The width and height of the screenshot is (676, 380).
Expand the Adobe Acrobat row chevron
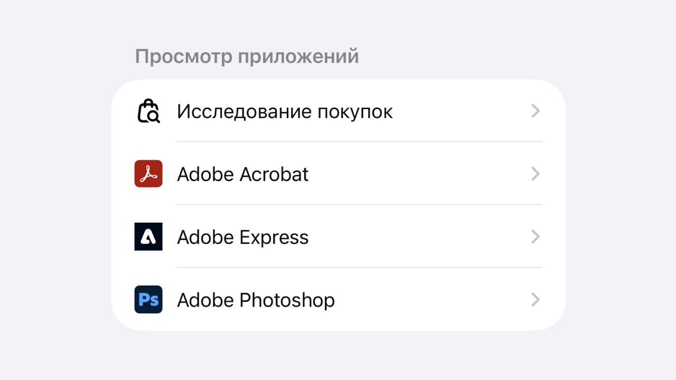pos(535,174)
